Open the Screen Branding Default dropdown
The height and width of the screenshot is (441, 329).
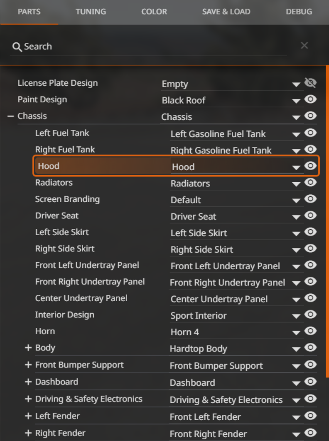pos(296,201)
